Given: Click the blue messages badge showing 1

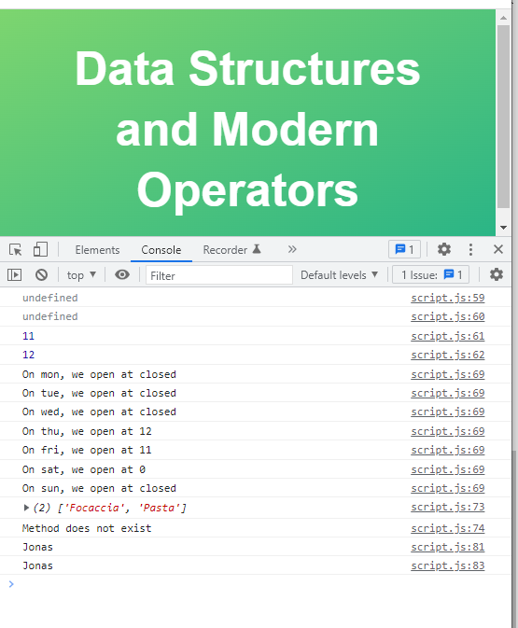Looking at the screenshot, I should point(405,249).
